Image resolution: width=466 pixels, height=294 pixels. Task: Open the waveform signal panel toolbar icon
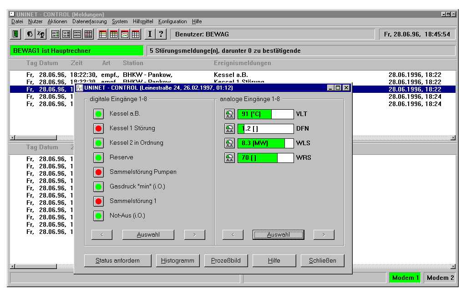point(77,34)
